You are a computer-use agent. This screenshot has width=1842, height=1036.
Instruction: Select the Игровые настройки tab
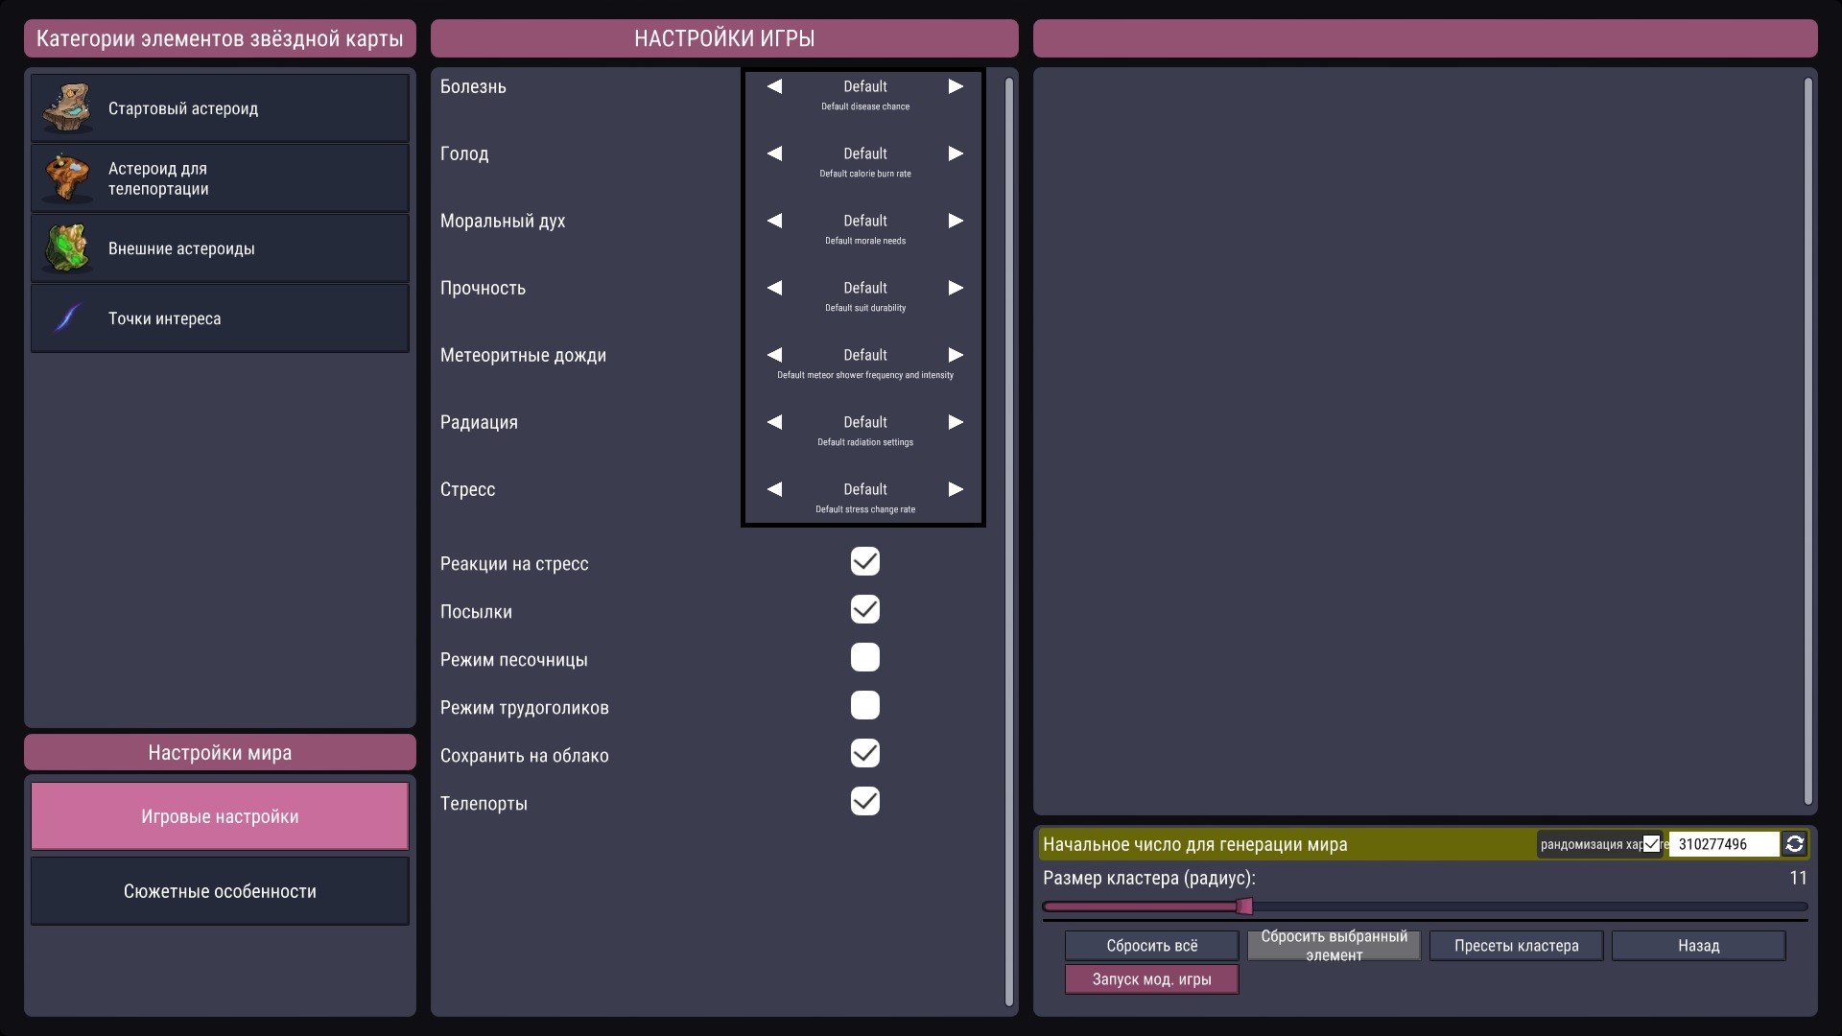click(x=219, y=815)
